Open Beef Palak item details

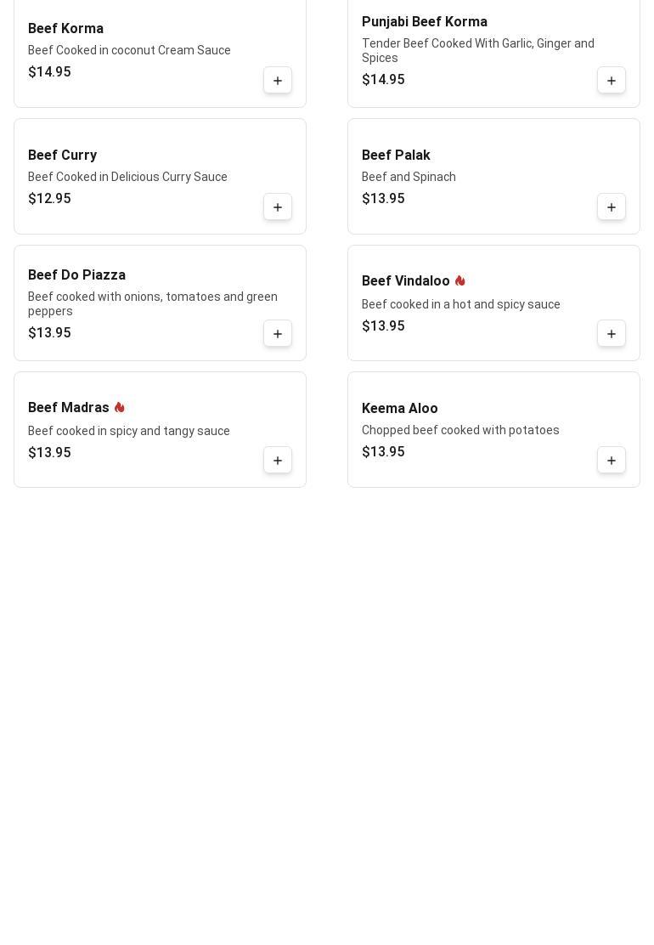[396, 156]
